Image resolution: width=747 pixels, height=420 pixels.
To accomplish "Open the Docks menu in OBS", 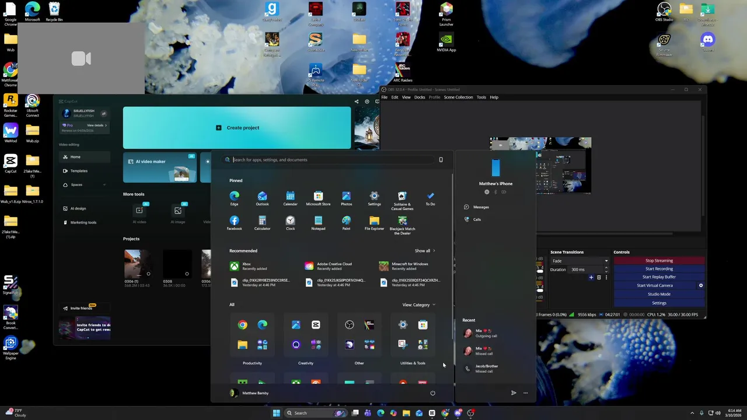I will click(x=420, y=97).
